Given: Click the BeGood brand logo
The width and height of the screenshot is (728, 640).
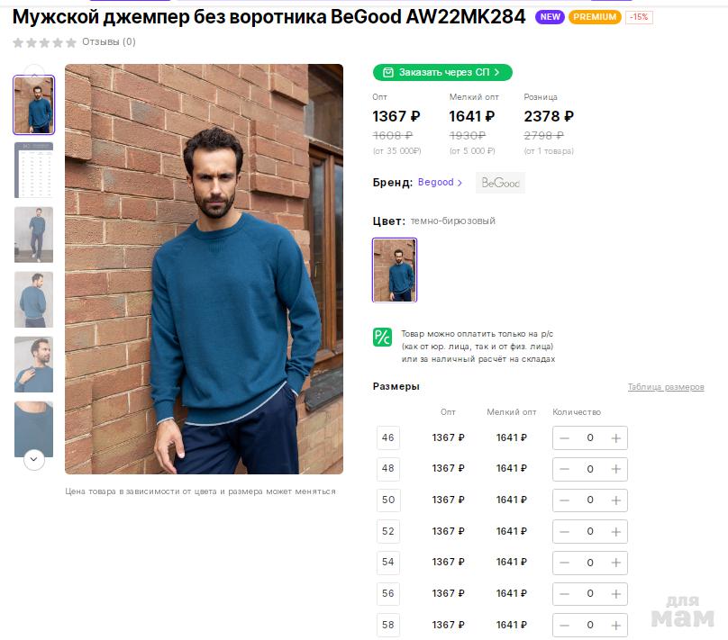Looking at the screenshot, I should point(500,183).
